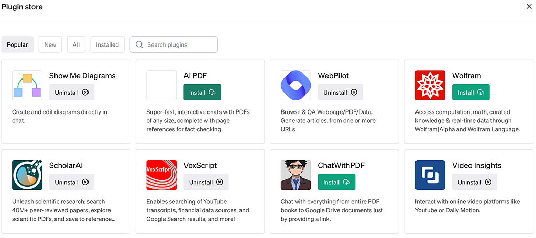This screenshot has height=238, width=536.
Task: Install the ChatWithPDF plugin
Action: [x=337, y=182]
